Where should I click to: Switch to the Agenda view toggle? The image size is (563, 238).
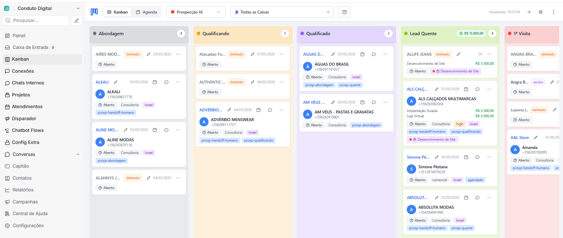tap(146, 12)
